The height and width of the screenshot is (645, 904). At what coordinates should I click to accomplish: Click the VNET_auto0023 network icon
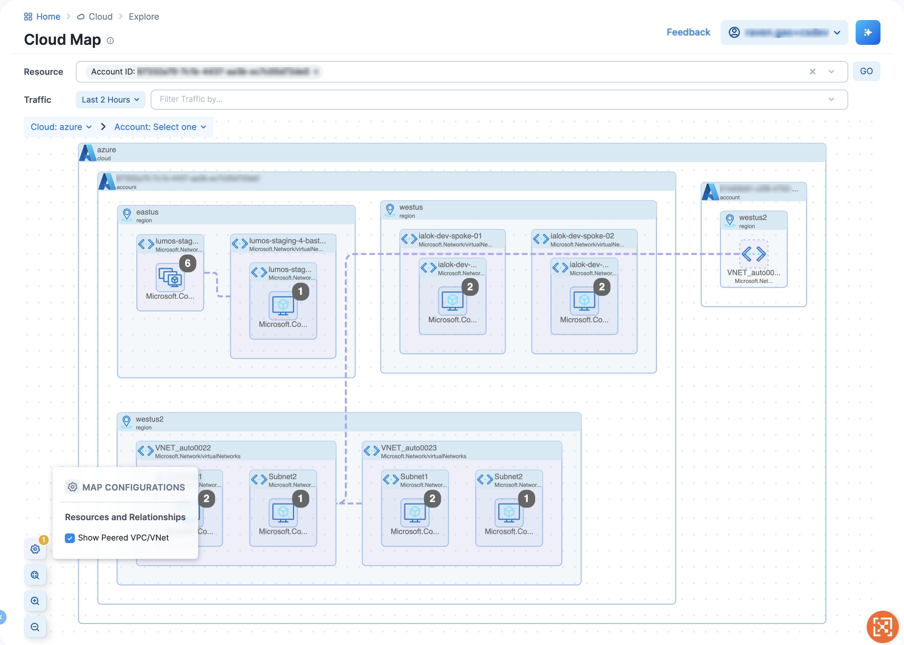pyautogui.click(x=372, y=451)
